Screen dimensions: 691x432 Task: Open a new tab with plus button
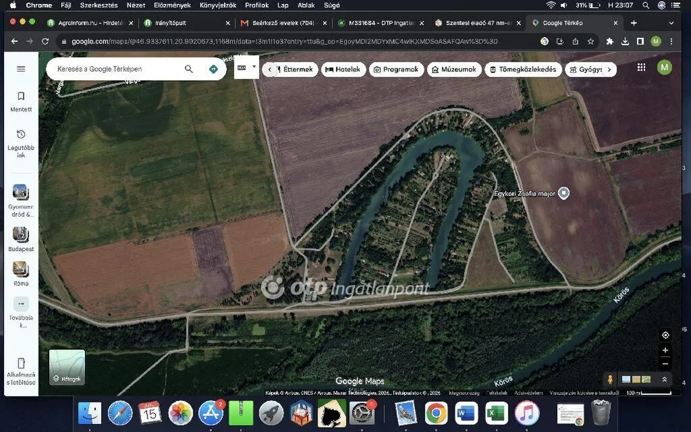(x=634, y=23)
